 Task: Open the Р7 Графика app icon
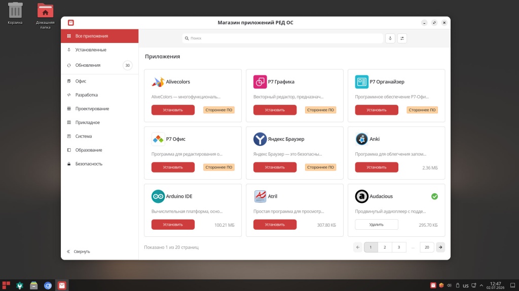tap(260, 81)
